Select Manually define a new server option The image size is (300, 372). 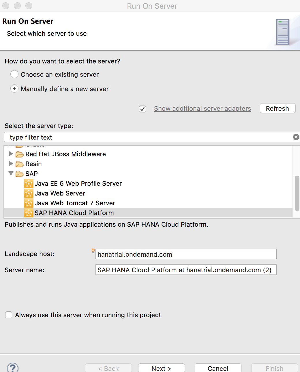(14, 89)
